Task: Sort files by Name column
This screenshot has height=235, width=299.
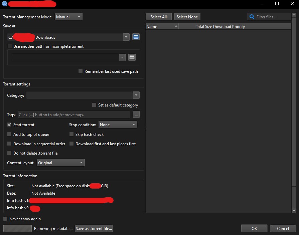Action: coord(162,26)
